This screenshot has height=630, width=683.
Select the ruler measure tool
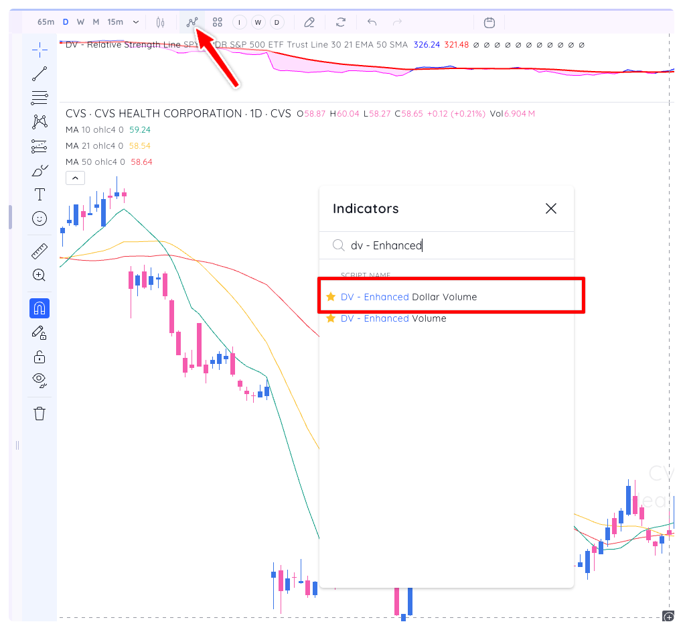(40, 251)
